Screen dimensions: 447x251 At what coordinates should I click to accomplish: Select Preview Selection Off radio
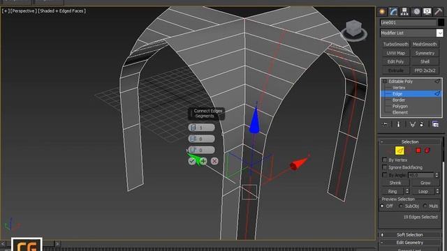point(382,206)
